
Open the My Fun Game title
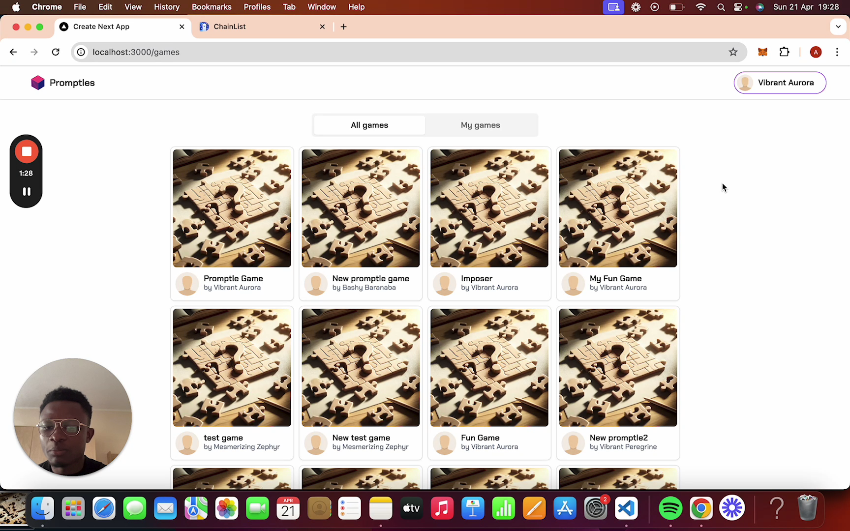point(616,278)
